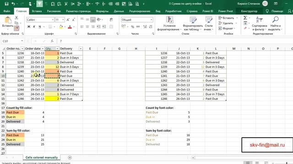Viewport: 293px width, 164px height.
Task: Switch to the Разработчик tab
Action: (174, 11)
